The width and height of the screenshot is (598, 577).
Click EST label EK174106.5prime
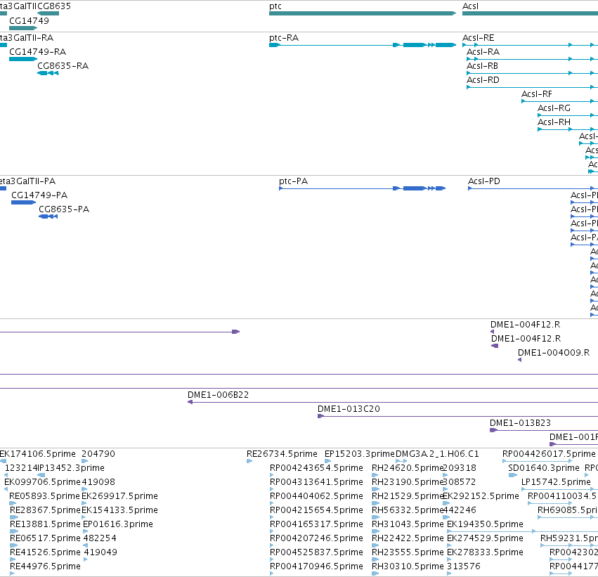pos(38,454)
